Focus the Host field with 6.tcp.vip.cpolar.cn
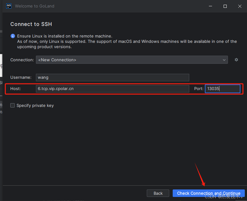The height and width of the screenshot is (201, 247). pyautogui.click(x=112, y=88)
